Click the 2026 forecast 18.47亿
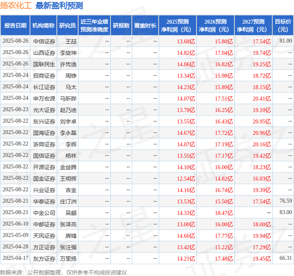Screen dimensions: 294x276 (224, 213)
